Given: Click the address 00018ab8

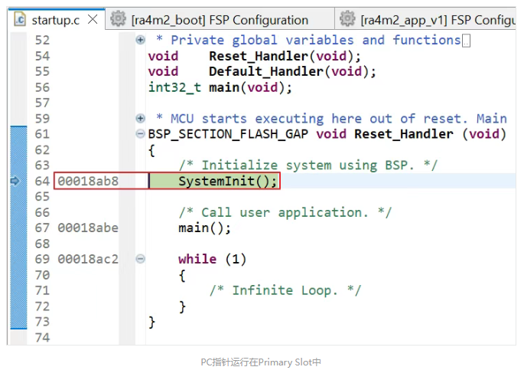Looking at the screenshot, I should pyautogui.click(x=88, y=181).
